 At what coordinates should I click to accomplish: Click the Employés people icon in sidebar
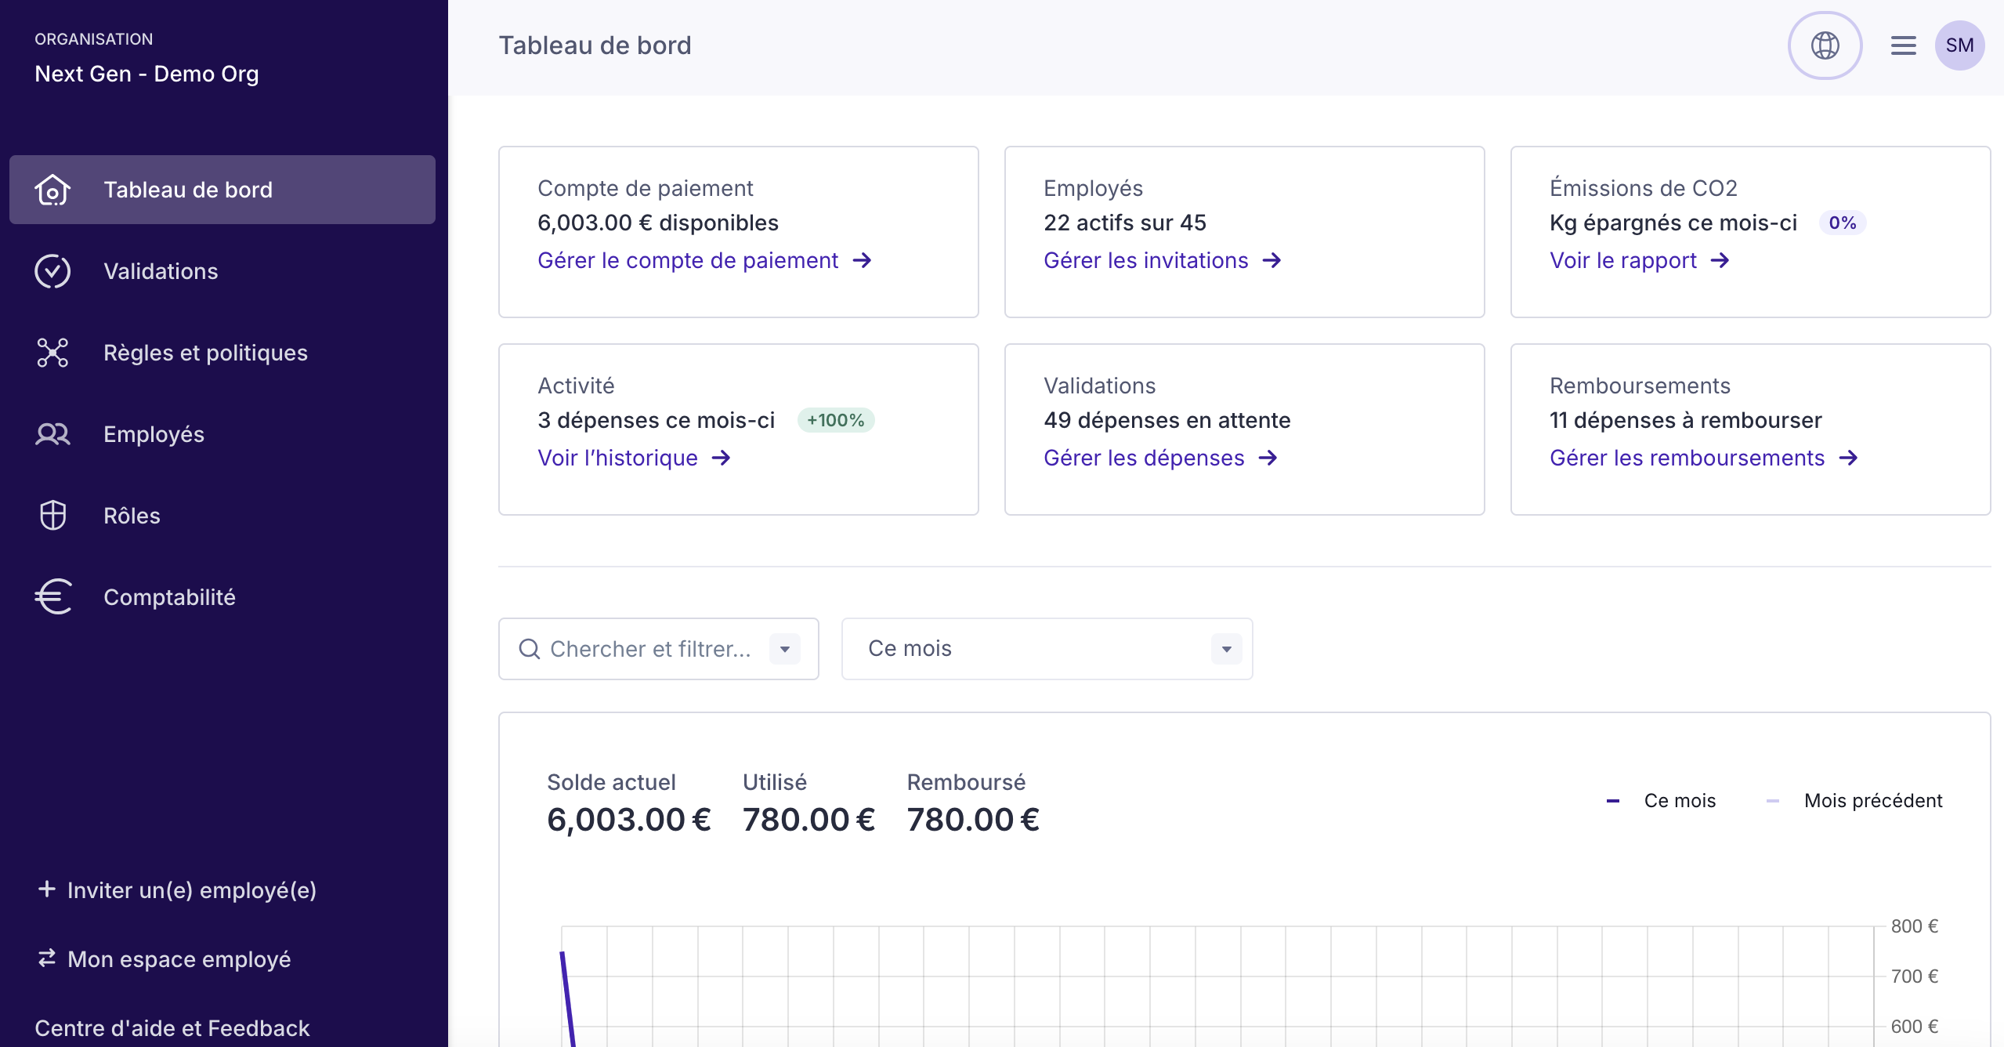click(x=52, y=434)
